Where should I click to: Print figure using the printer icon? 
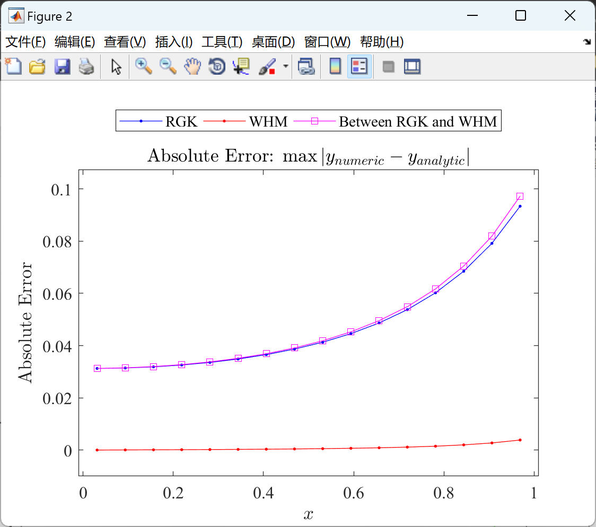tap(86, 66)
